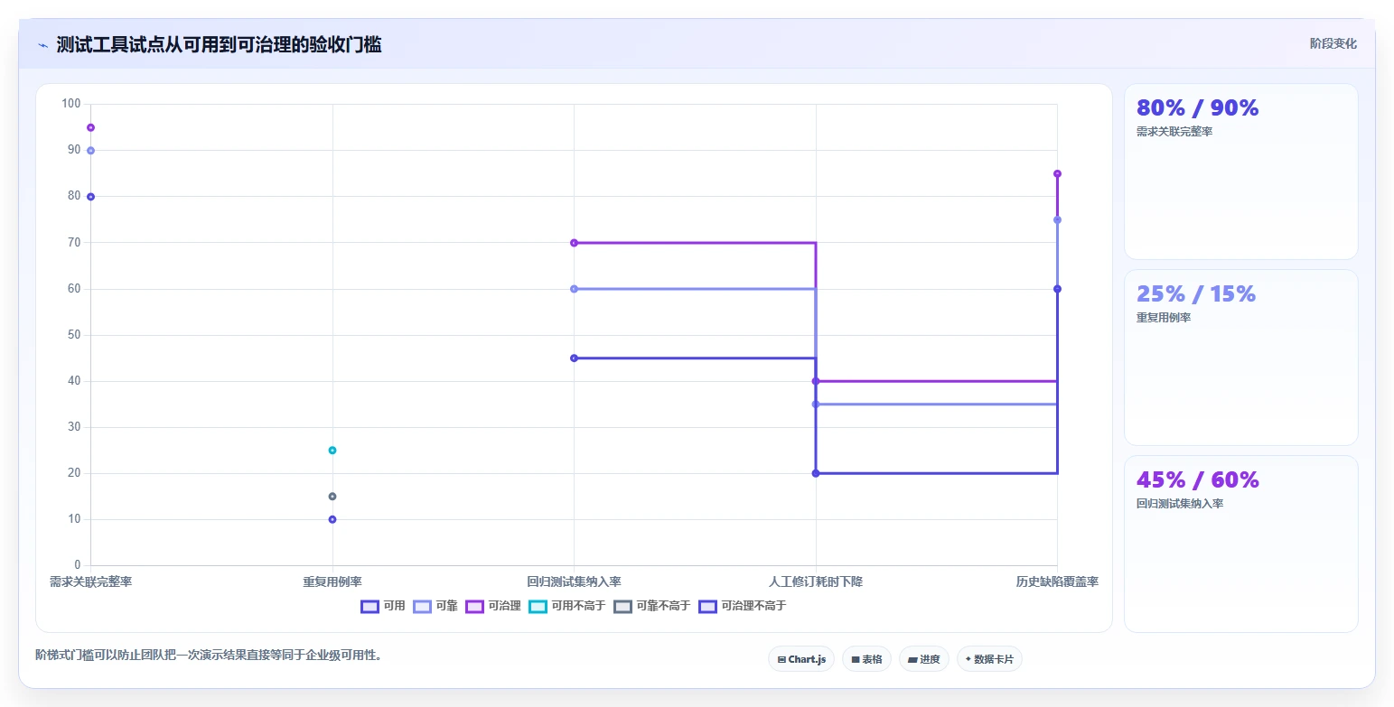
Task: Click the light-blue point at 35 for 人工修订耗时下降
Action: click(816, 405)
